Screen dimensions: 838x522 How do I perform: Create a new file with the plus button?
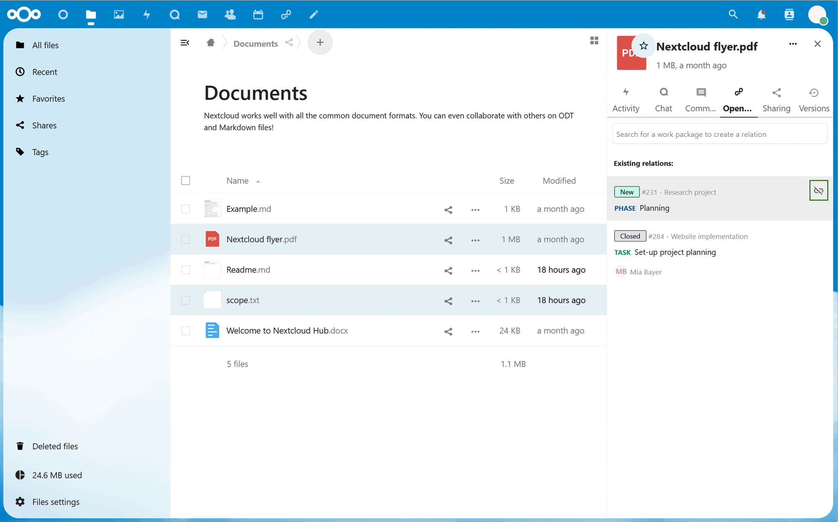320,42
